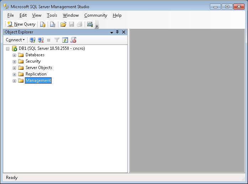The image size is (248, 184).
Task: Open the Edit menu
Action: pyautogui.click(x=23, y=15)
